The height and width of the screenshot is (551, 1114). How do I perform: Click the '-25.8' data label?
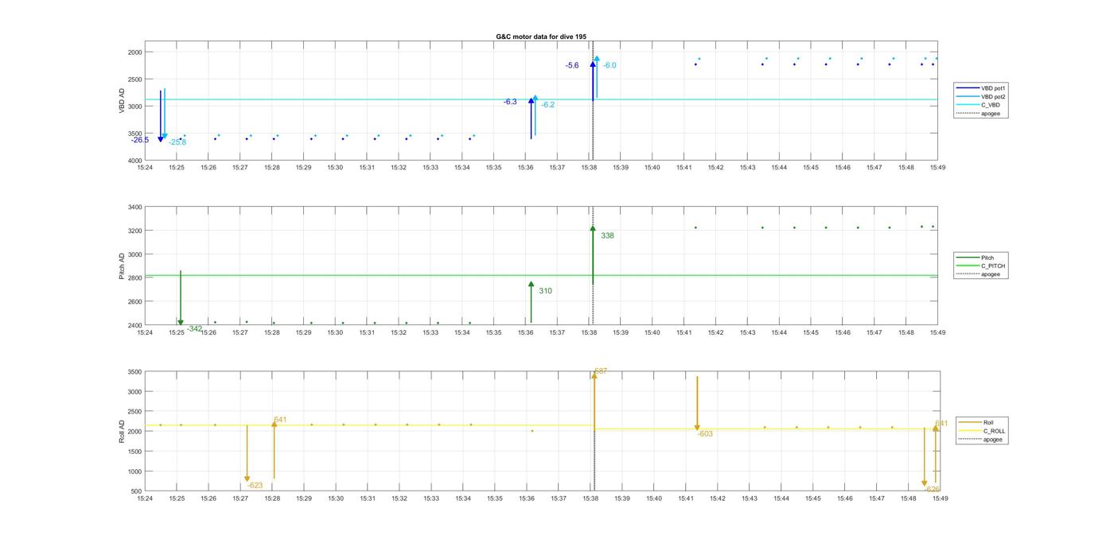(177, 142)
